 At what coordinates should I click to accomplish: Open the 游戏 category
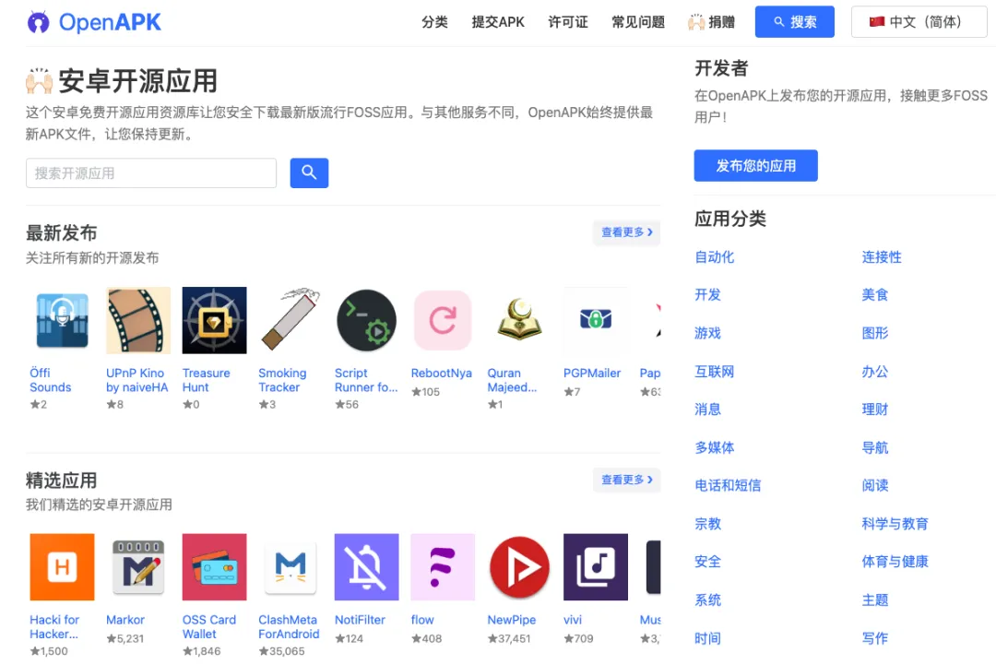click(x=707, y=333)
